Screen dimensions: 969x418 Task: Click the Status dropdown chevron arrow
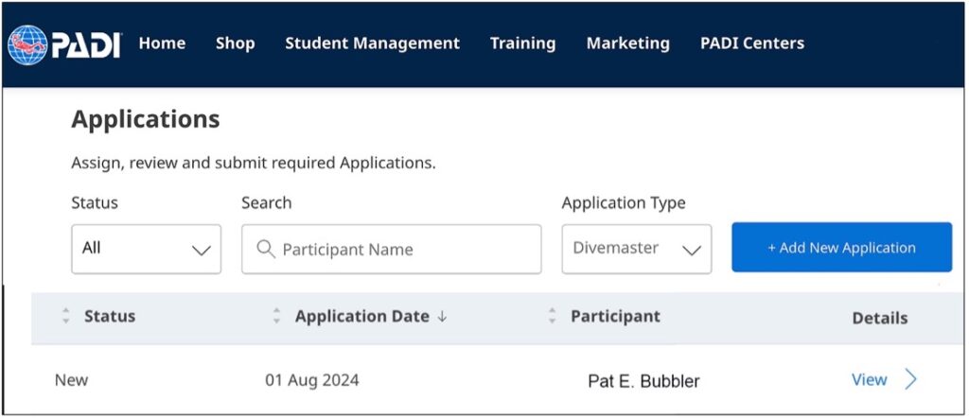tap(201, 251)
